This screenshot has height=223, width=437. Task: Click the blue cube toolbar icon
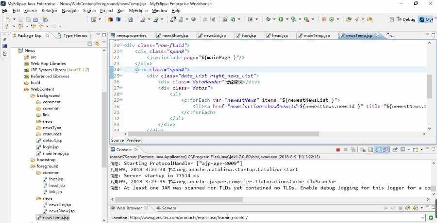point(118,19)
